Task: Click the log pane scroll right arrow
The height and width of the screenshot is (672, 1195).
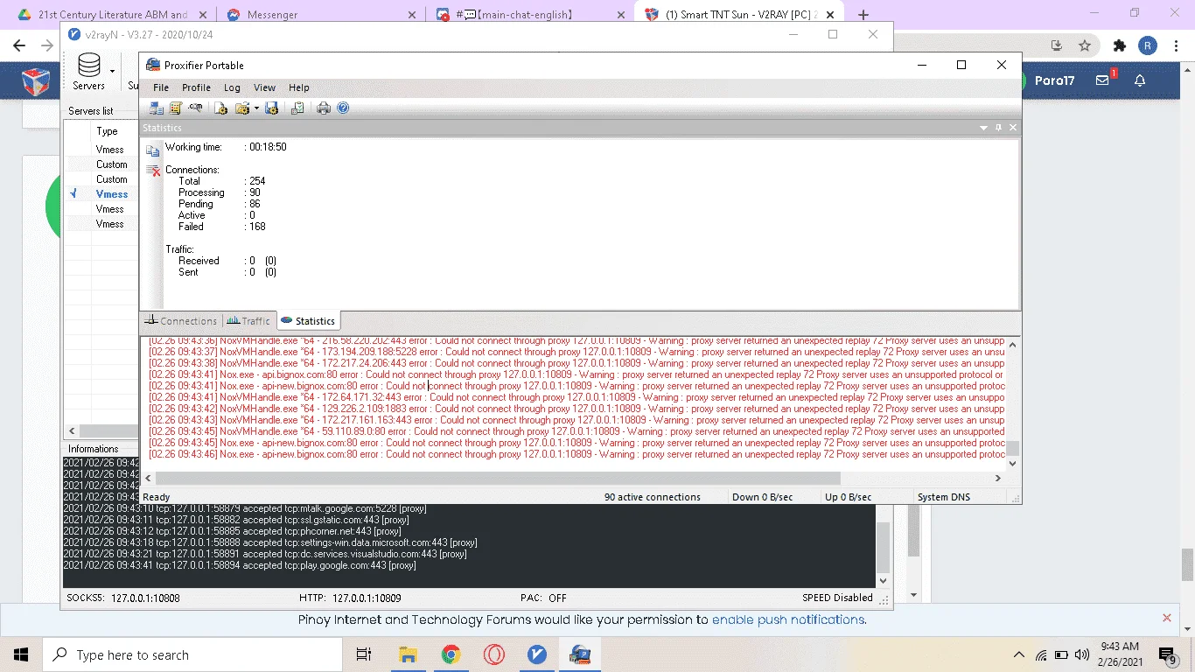Action: coord(998,479)
